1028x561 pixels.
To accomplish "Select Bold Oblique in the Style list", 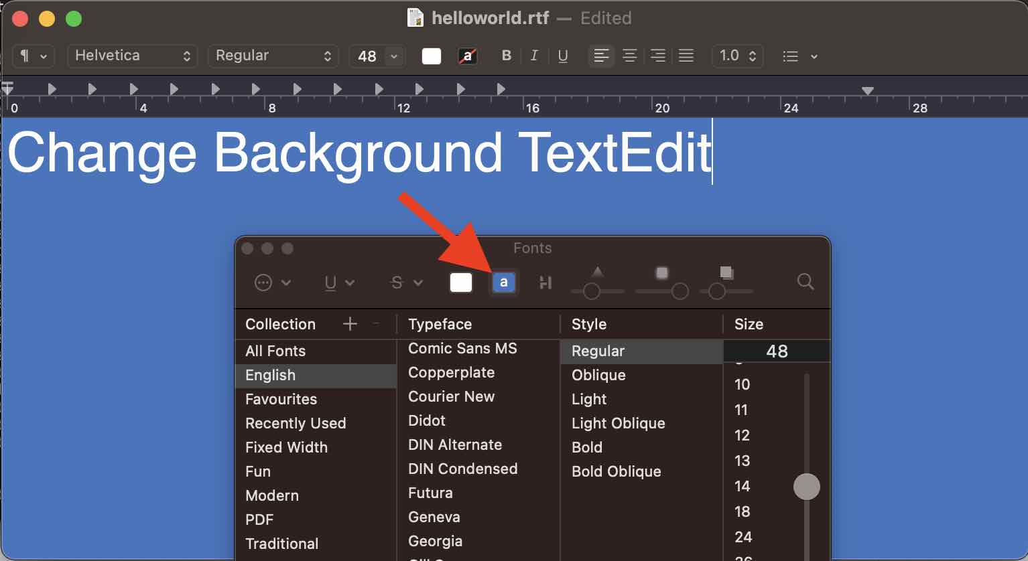I will pyautogui.click(x=616, y=471).
